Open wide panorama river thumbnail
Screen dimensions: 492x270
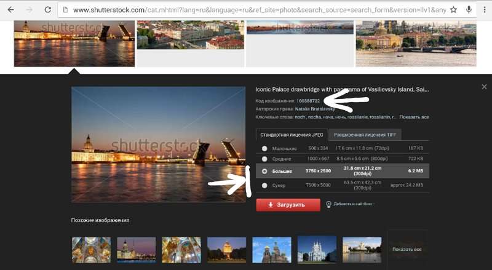coord(300,27)
